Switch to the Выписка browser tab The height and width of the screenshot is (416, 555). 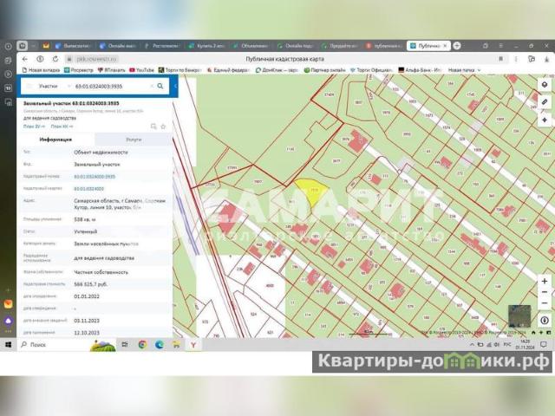coord(75,46)
